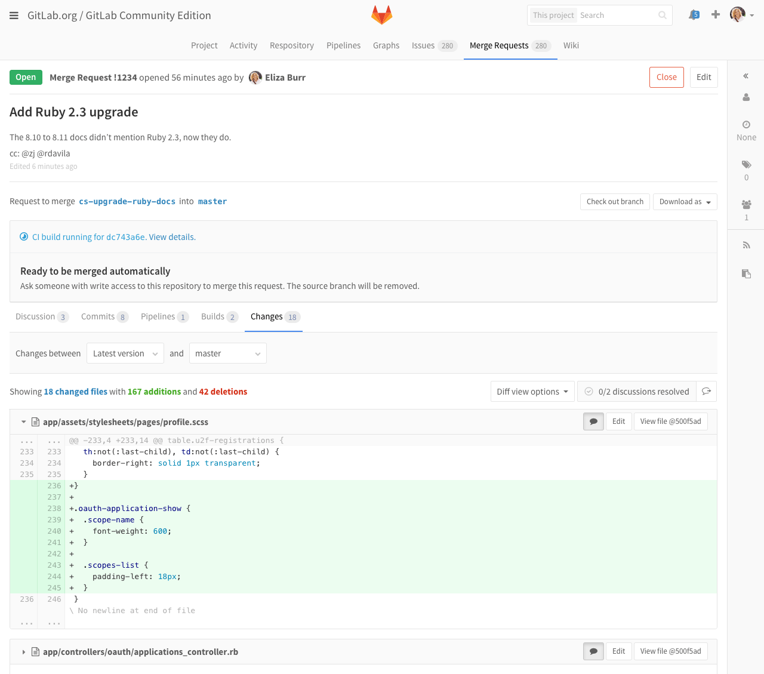Toggle comments on applications_controller.rb diff

[593, 651]
